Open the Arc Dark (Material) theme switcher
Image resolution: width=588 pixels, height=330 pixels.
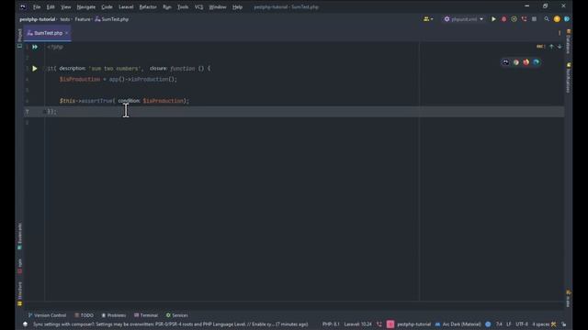coord(458,324)
